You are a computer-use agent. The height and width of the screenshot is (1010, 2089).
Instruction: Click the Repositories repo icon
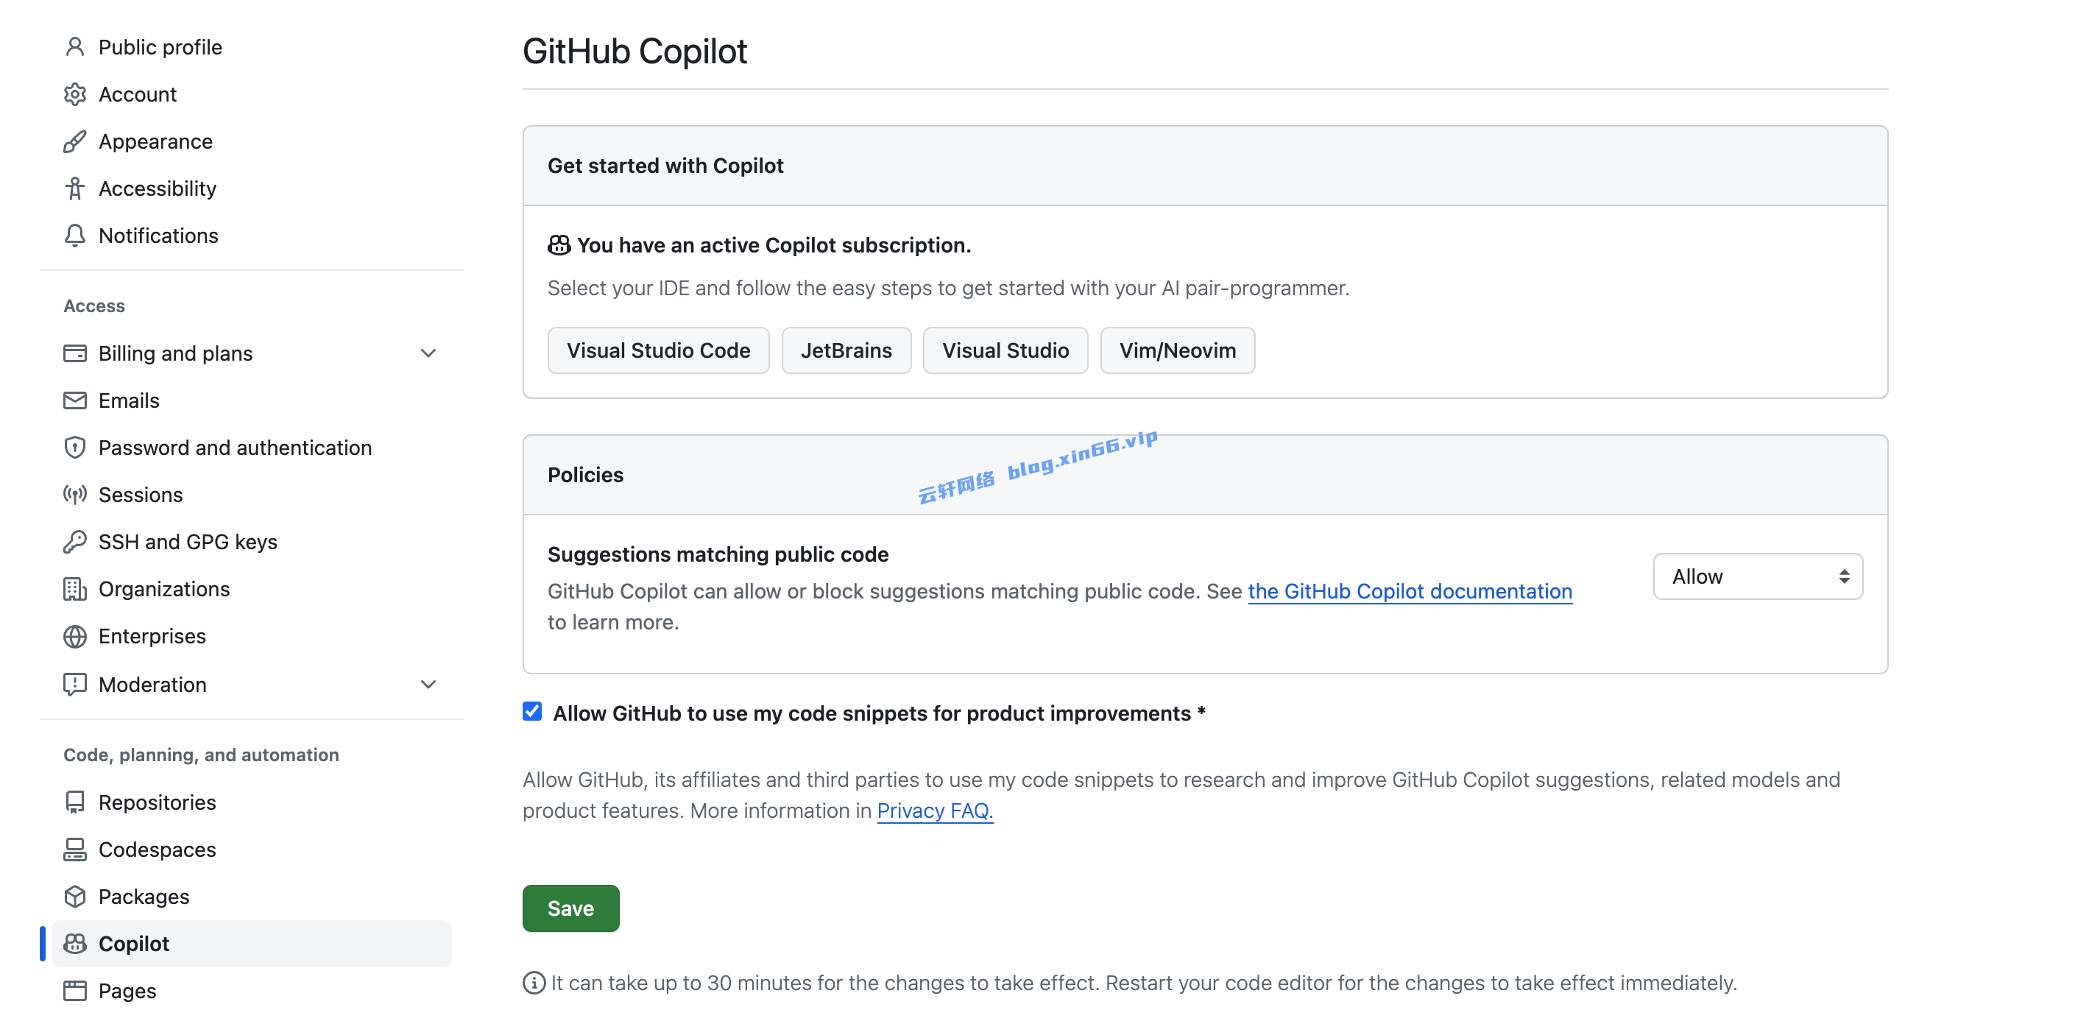(x=74, y=802)
